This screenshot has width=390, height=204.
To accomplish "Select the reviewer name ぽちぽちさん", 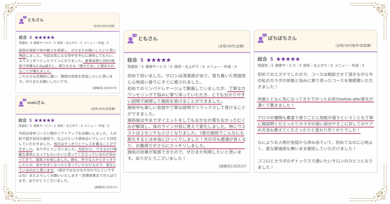I will tap(282, 38).
